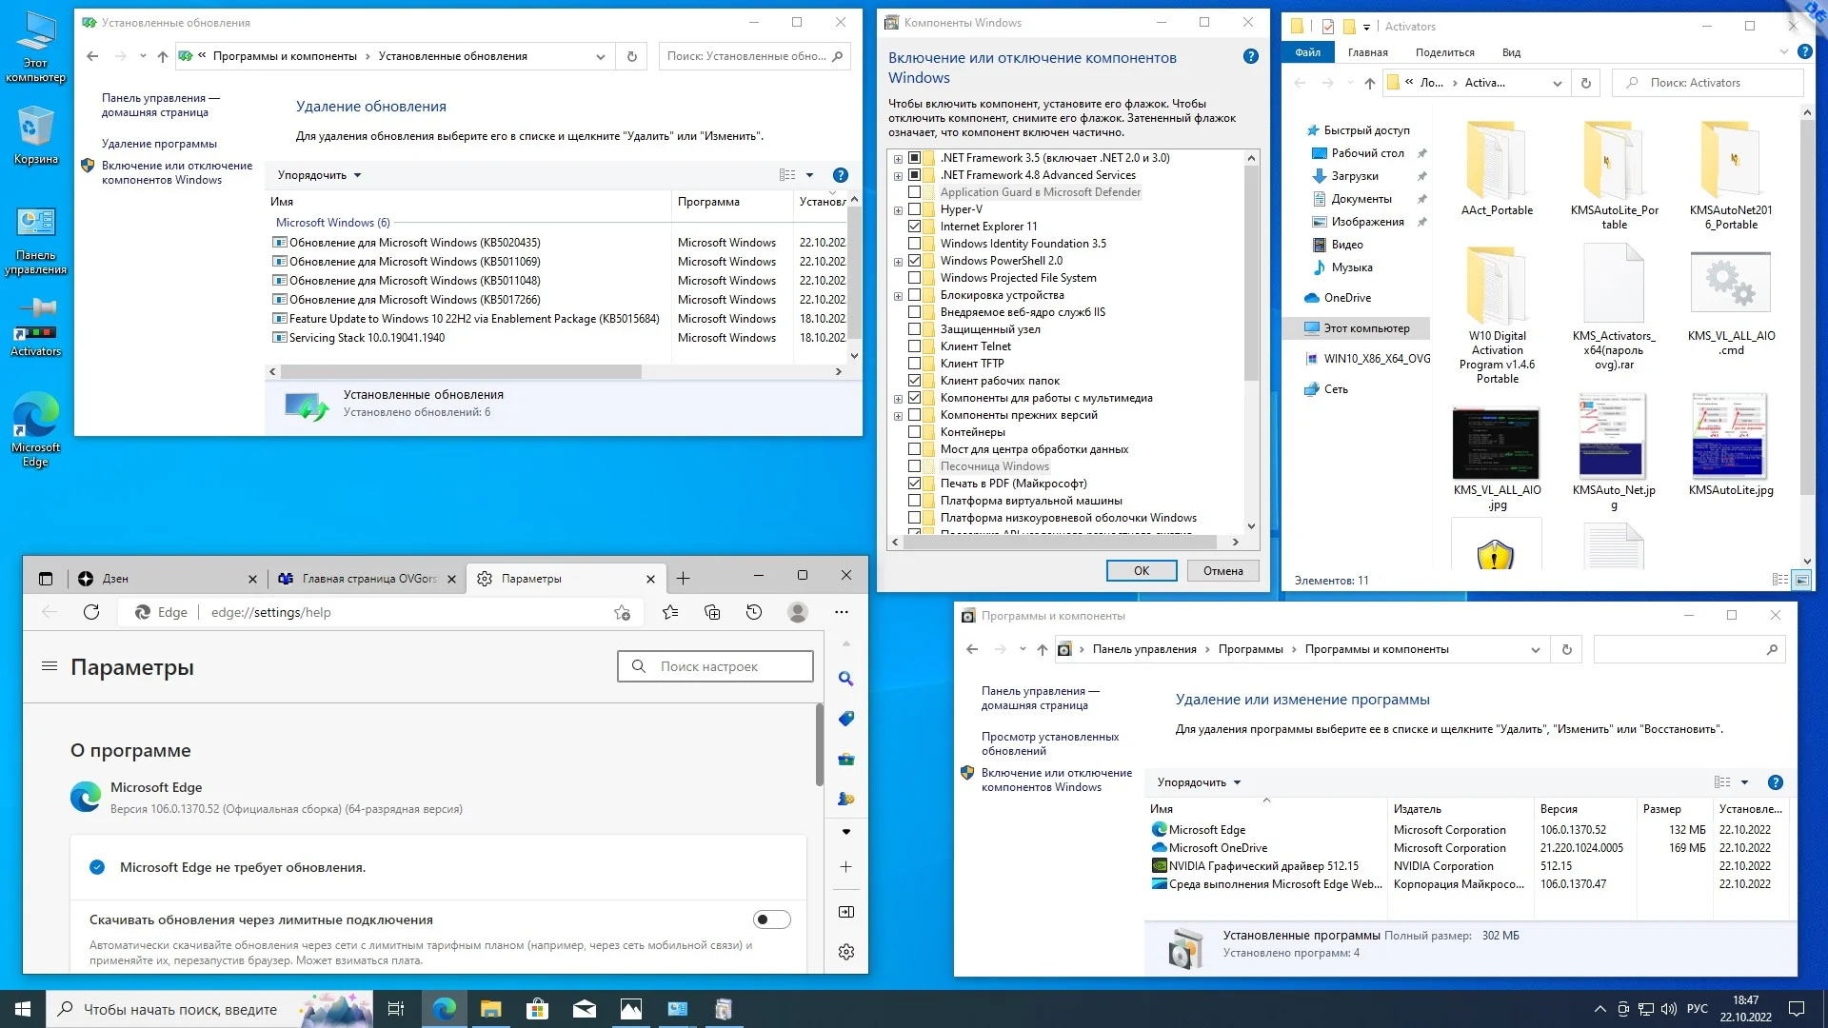Open Edge History toolbar icon

tap(754, 612)
